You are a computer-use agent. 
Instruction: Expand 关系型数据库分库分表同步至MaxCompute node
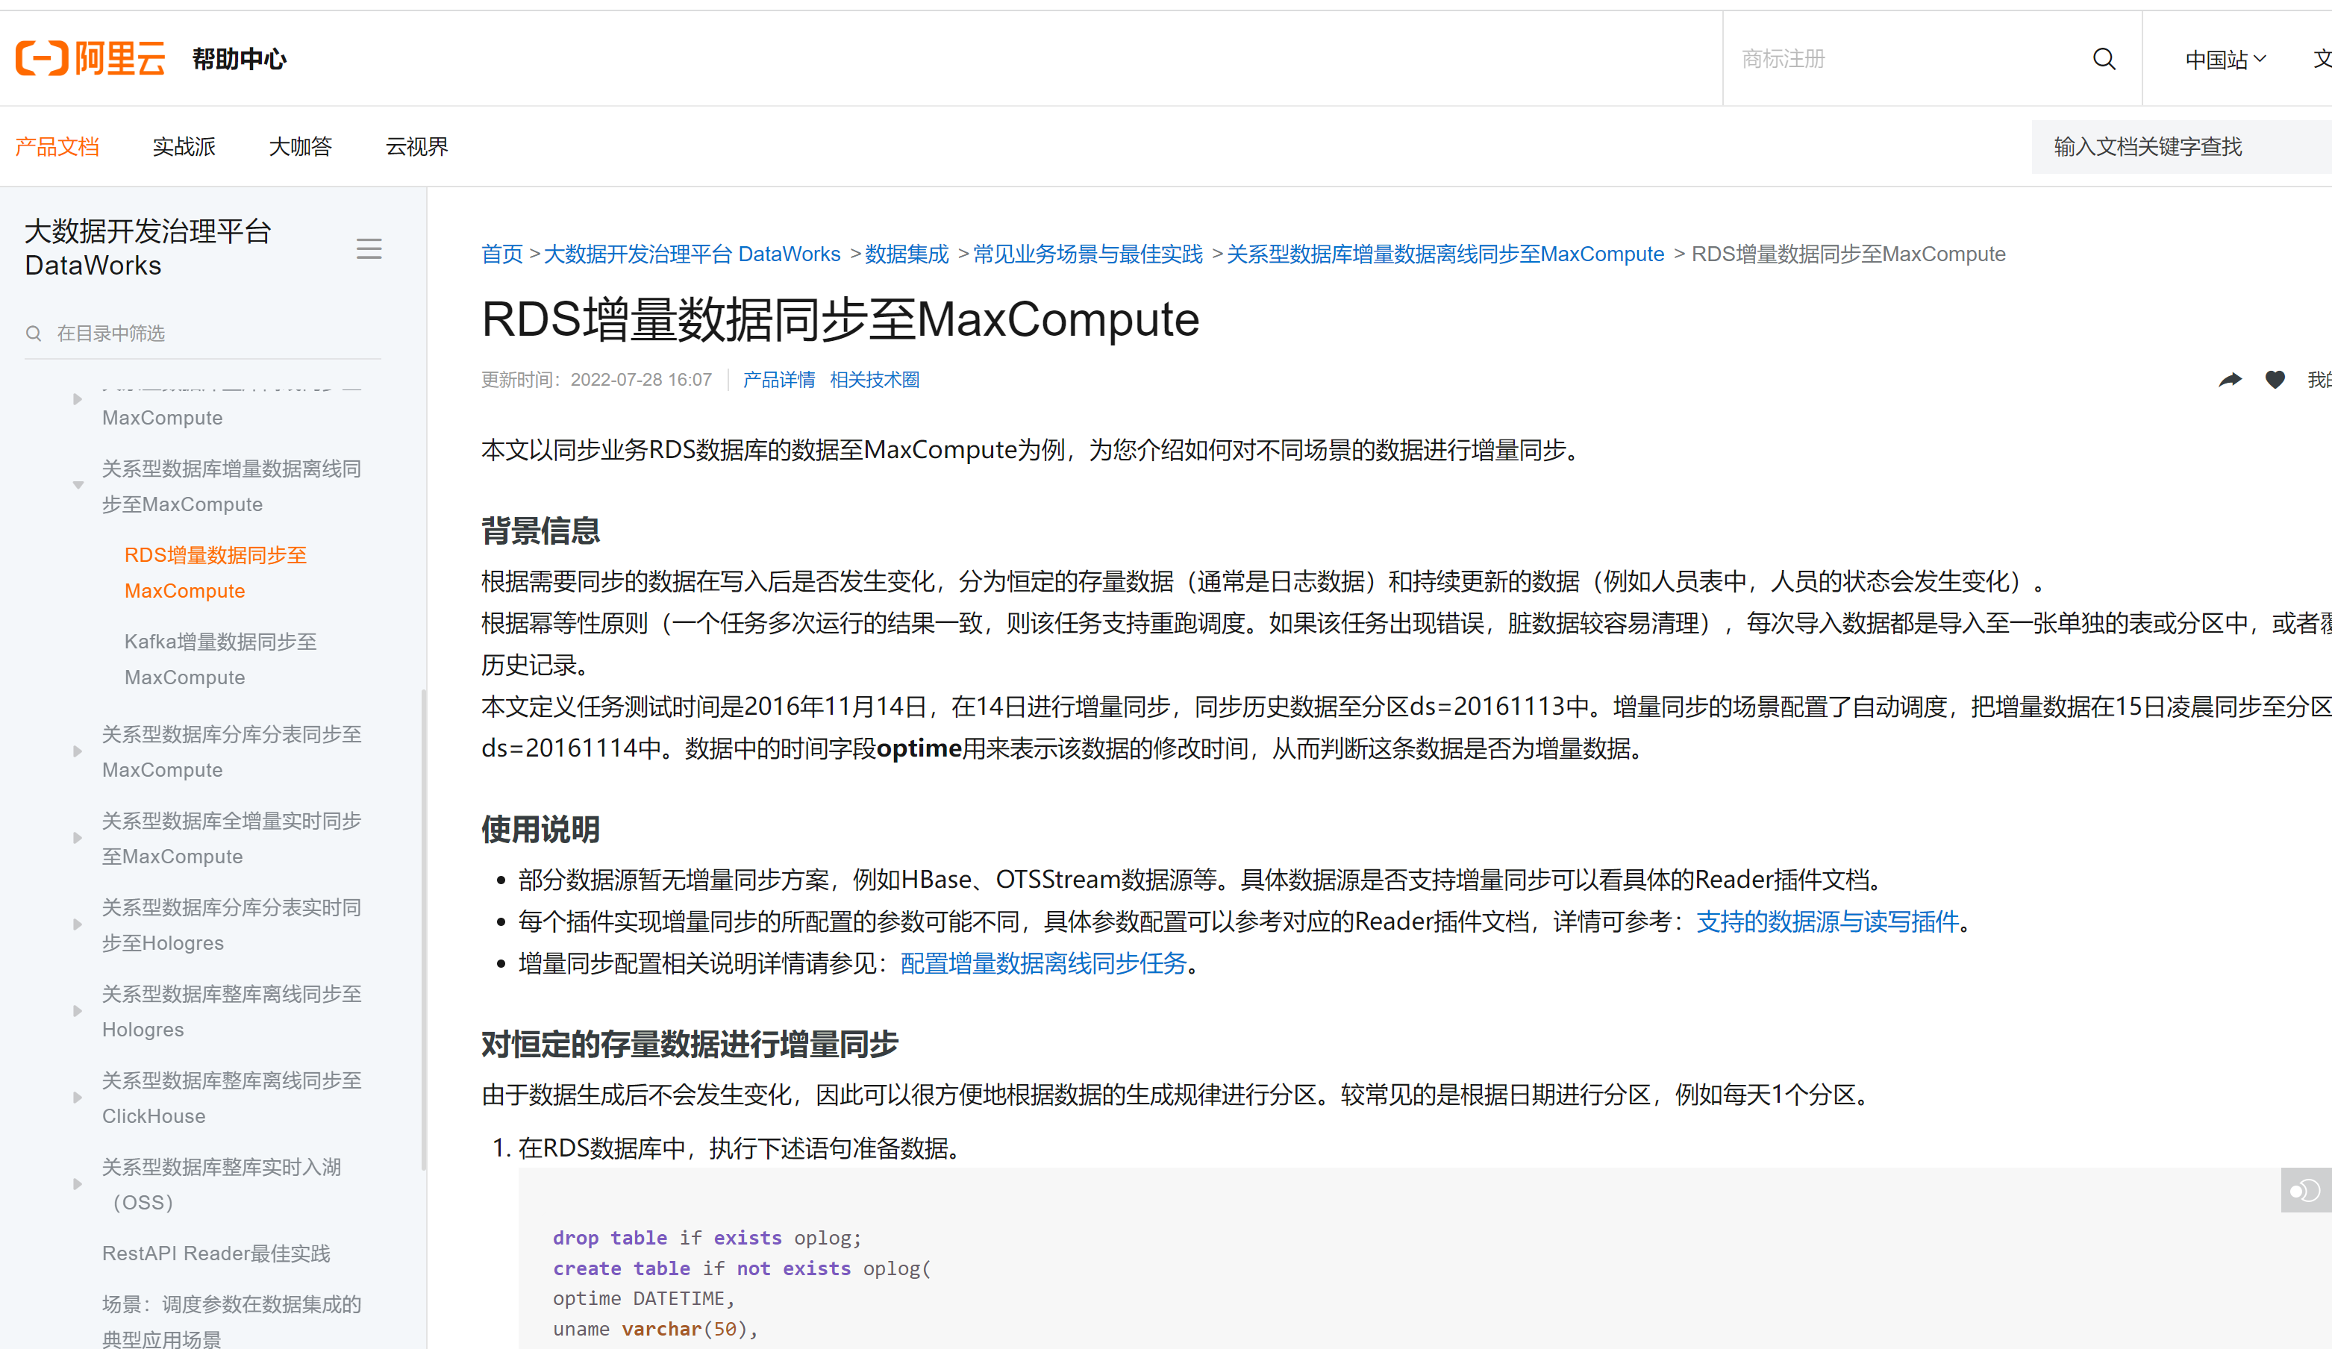point(78,751)
